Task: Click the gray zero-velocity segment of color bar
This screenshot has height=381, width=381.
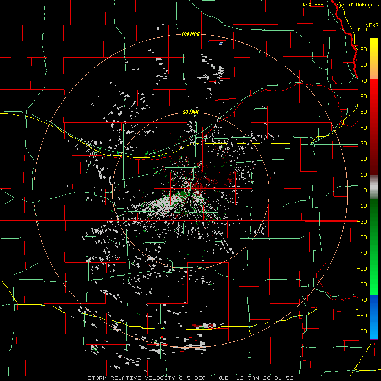Action: (374, 188)
